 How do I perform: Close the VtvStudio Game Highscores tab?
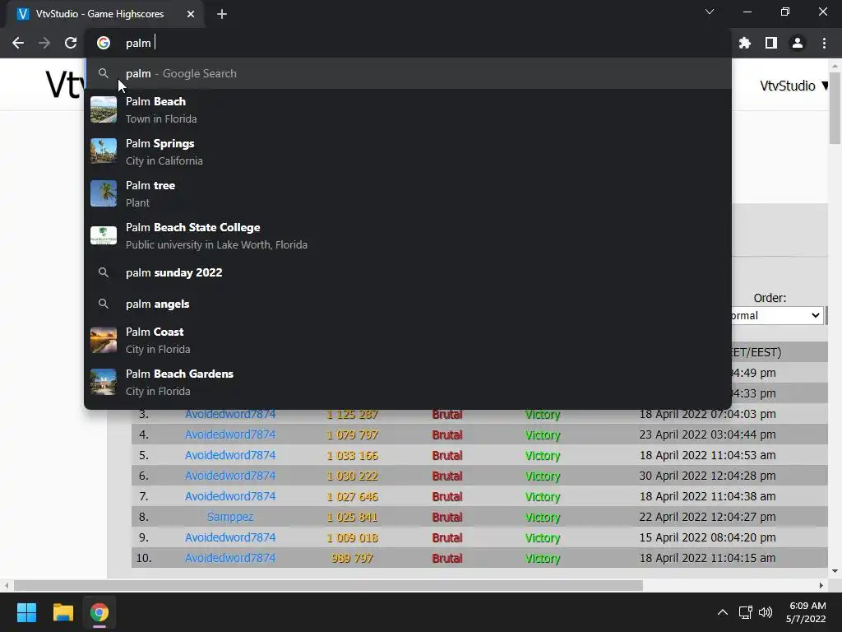tap(191, 14)
